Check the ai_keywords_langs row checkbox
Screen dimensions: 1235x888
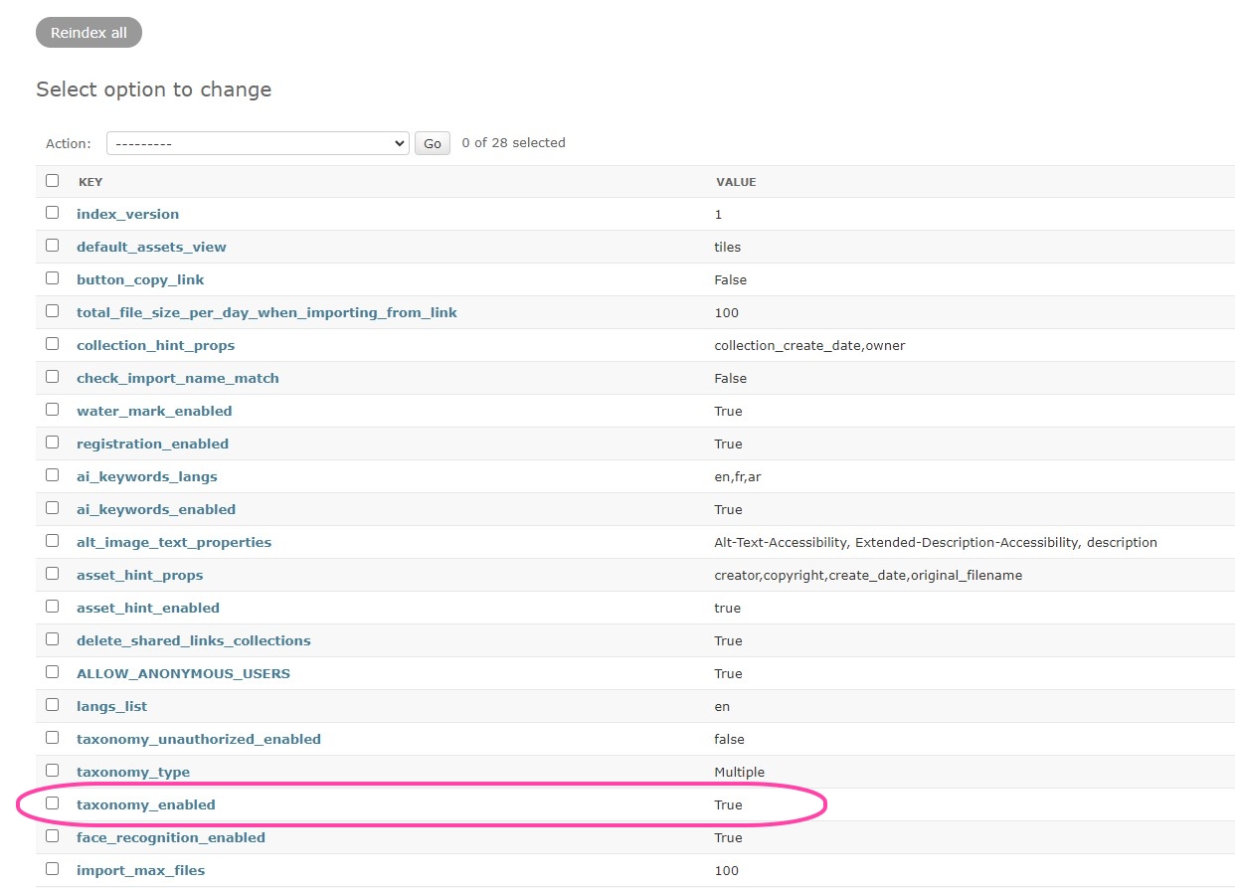click(x=52, y=474)
